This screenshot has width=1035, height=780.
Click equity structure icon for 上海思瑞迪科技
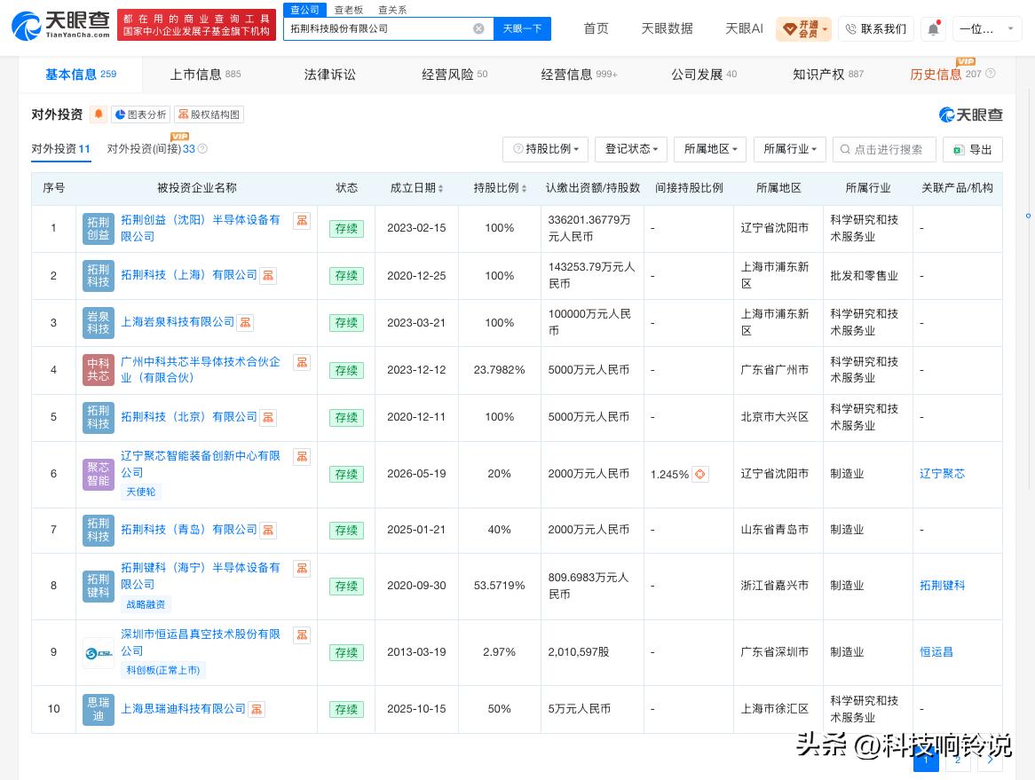(x=257, y=709)
